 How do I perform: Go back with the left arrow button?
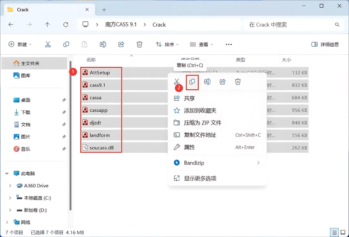(11, 25)
